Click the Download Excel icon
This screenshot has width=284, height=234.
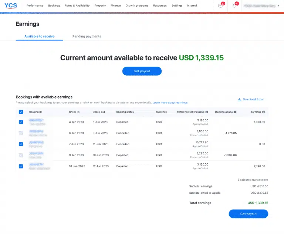point(239,99)
